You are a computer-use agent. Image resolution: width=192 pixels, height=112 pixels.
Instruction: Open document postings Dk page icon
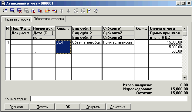[33, 11]
